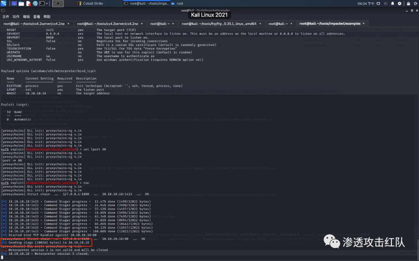The width and height of the screenshot is (419, 261).
Task: Click the SRVPORT 8080 row
Action: tap(78, 37)
